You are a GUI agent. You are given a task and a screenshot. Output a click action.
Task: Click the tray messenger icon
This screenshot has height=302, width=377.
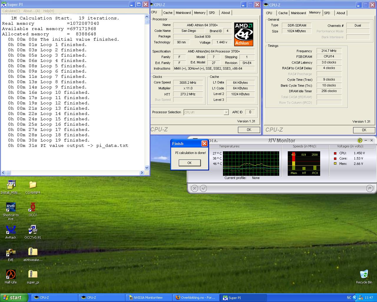tap(361, 298)
